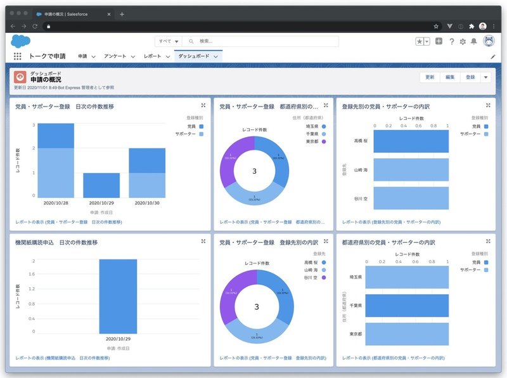Open report link 登録先別の党員・サポーターの内訳
The width and height of the screenshot is (507, 378).
[391, 222]
